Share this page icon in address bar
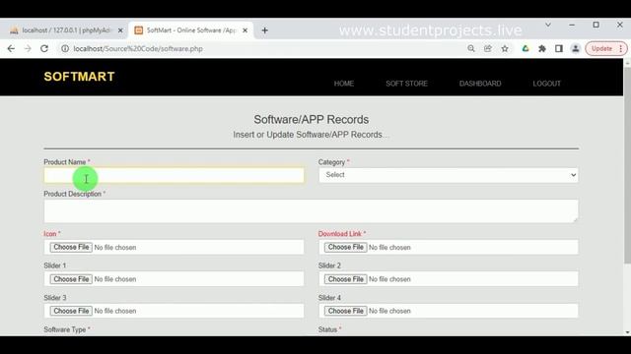The width and height of the screenshot is (631, 354). click(x=488, y=48)
